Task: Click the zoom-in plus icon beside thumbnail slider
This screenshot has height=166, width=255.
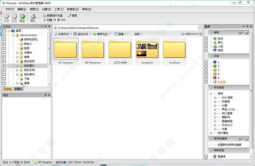Action: (x=200, y=34)
